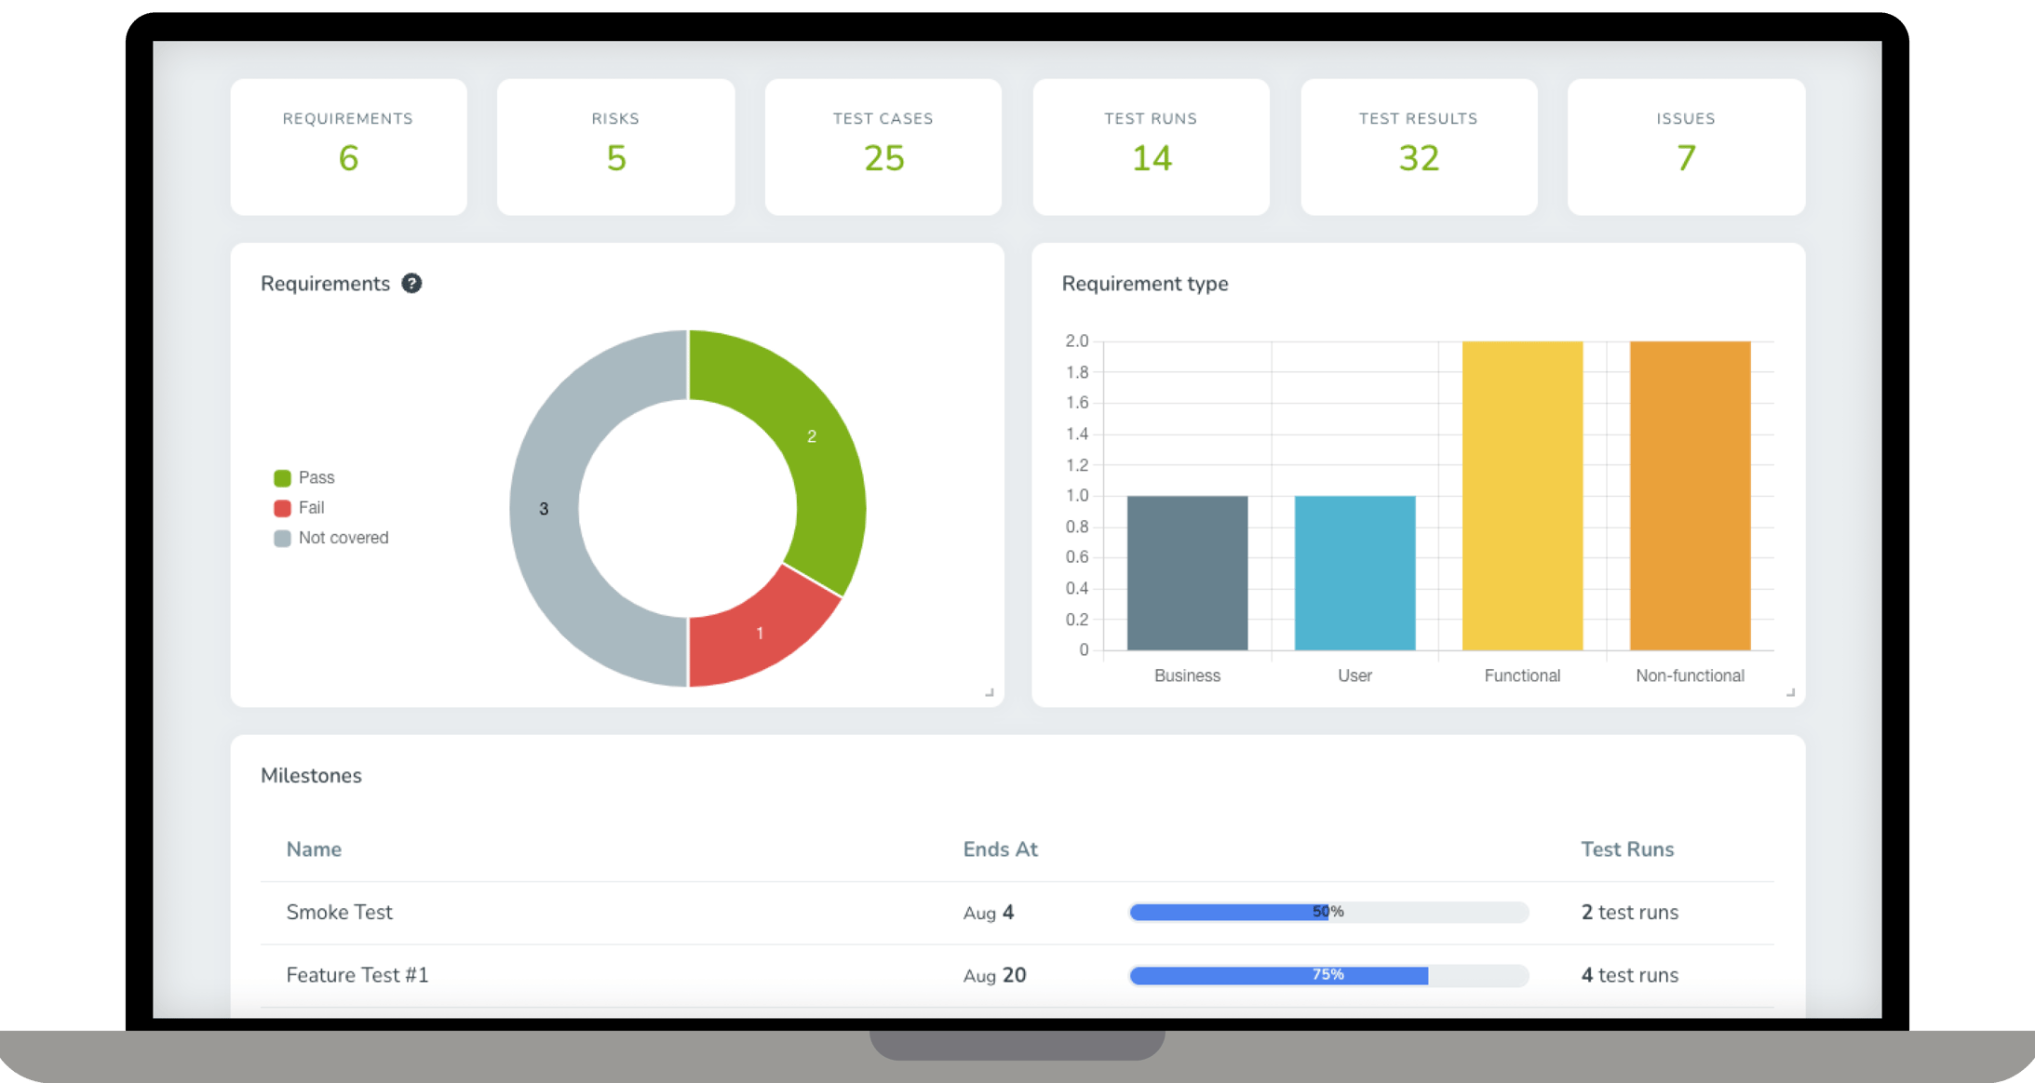Image resolution: width=2035 pixels, height=1083 pixels.
Task: Click the Test Runs card showing 14
Action: coord(1151,146)
